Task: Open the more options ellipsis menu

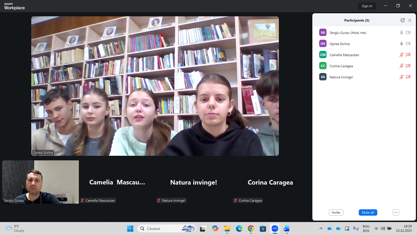Action: (396, 212)
